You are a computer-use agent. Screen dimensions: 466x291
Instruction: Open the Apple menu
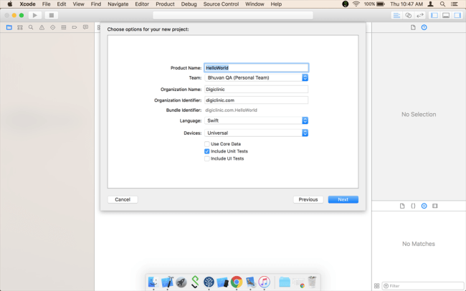click(10, 4)
